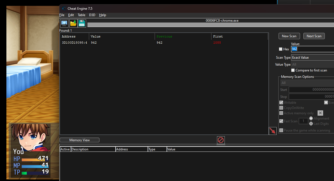Screen dimensions: 334x181
Task: Click the Next Scan button
Action: pos(314,36)
